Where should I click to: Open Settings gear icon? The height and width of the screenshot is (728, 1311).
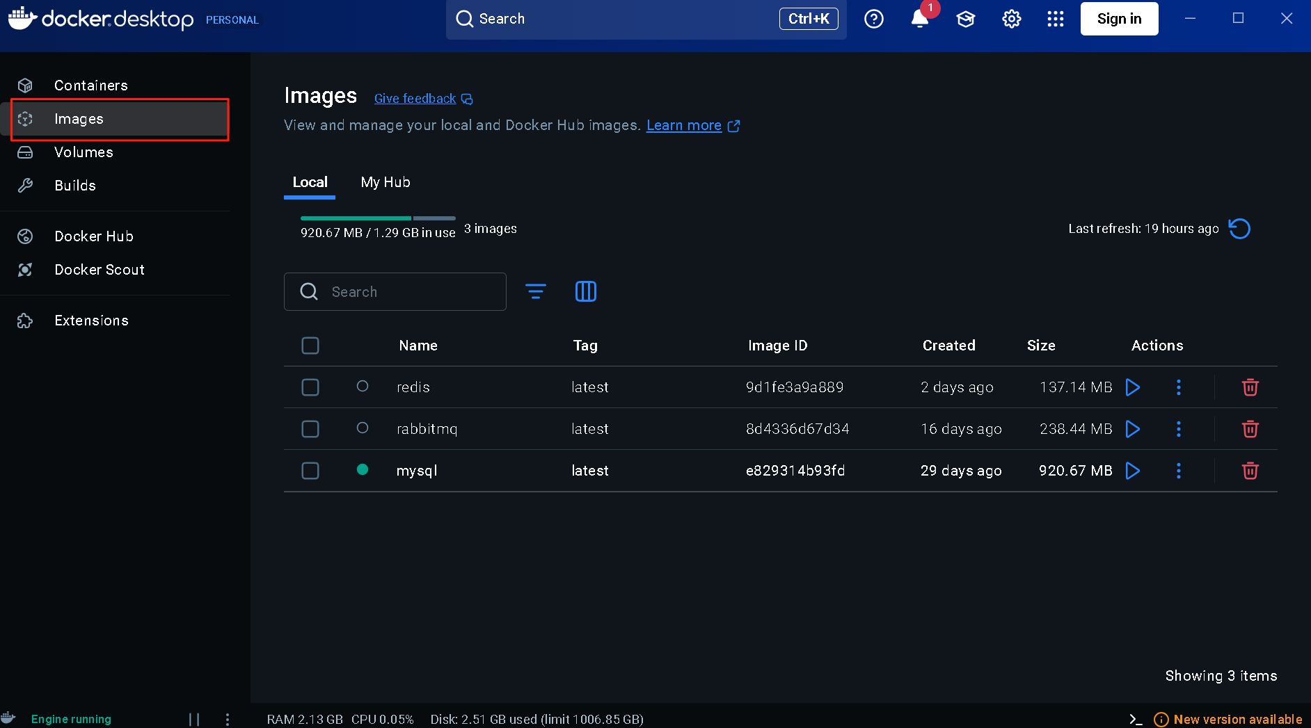(x=1012, y=19)
